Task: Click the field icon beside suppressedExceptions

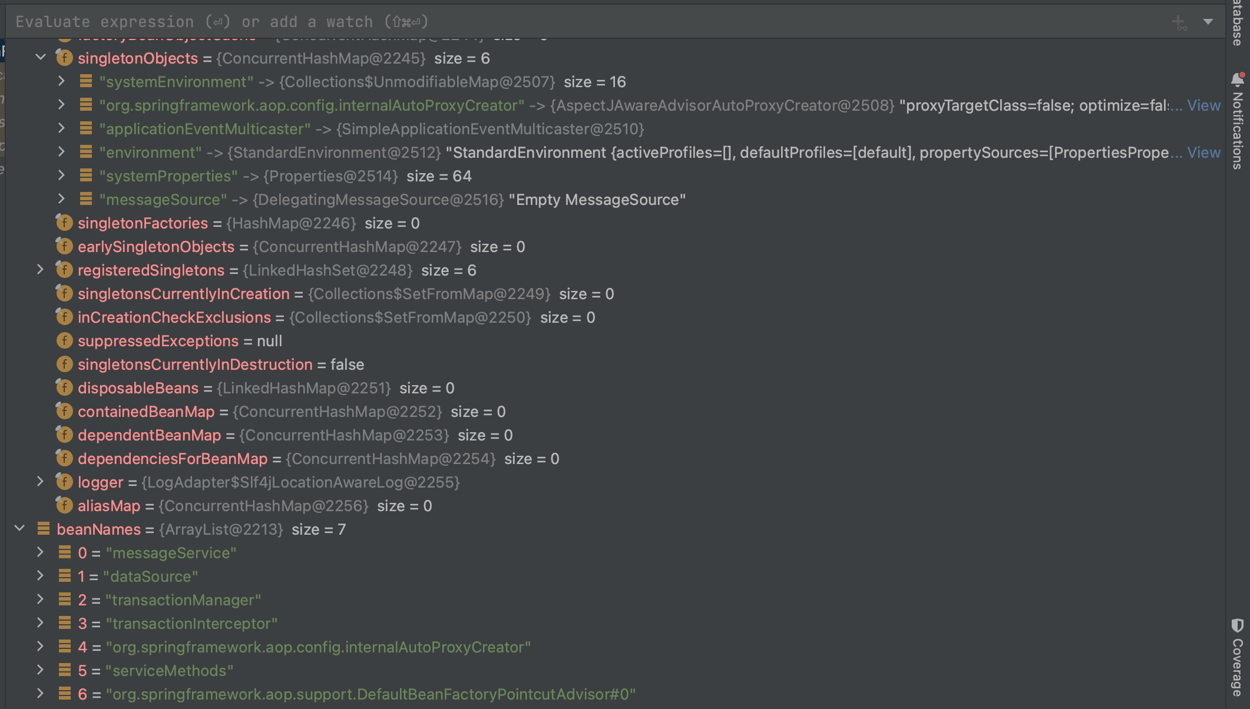Action: (64, 341)
